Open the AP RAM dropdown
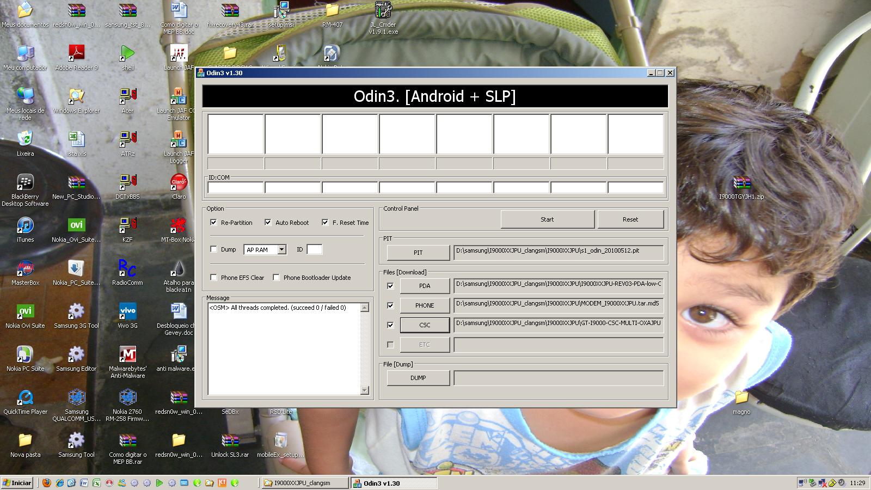The width and height of the screenshot is (871, 490). 281,249
